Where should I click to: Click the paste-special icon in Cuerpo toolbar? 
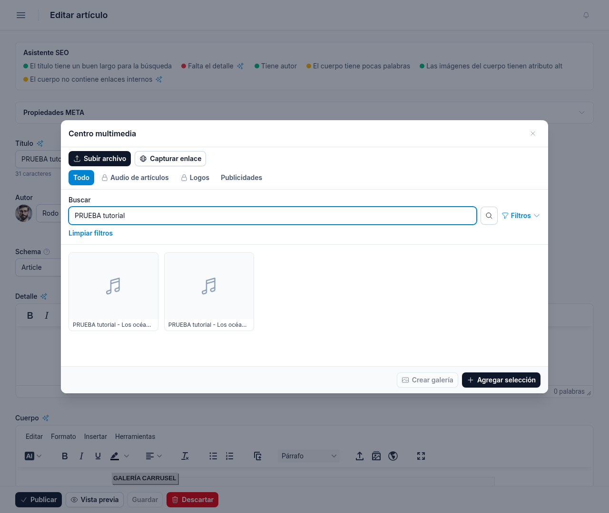258,456
